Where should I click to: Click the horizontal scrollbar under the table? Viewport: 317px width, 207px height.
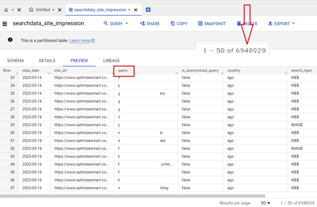coord(132,196)
